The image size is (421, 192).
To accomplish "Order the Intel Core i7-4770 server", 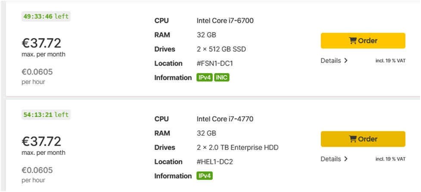I will pos(363,139).
